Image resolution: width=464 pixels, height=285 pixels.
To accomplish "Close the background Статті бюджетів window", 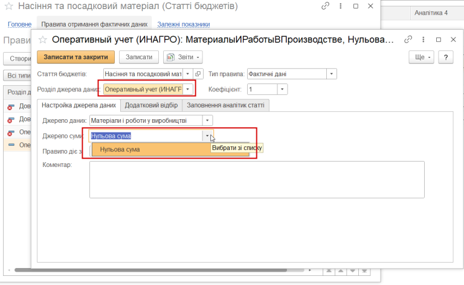I will (370, 6).
